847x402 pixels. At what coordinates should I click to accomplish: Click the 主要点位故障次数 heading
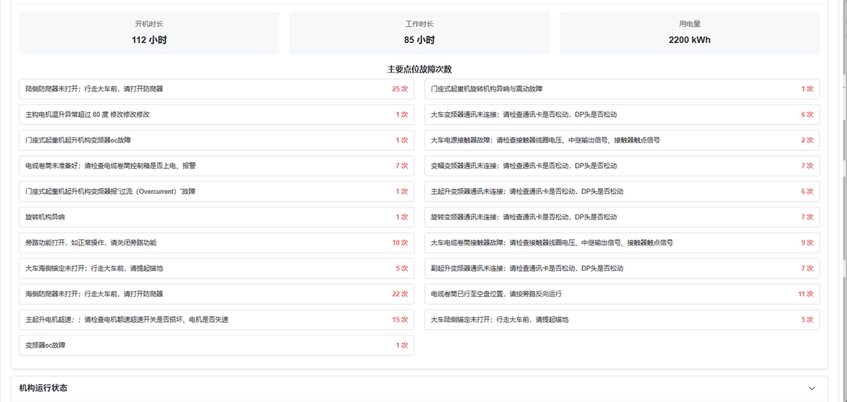419,69
